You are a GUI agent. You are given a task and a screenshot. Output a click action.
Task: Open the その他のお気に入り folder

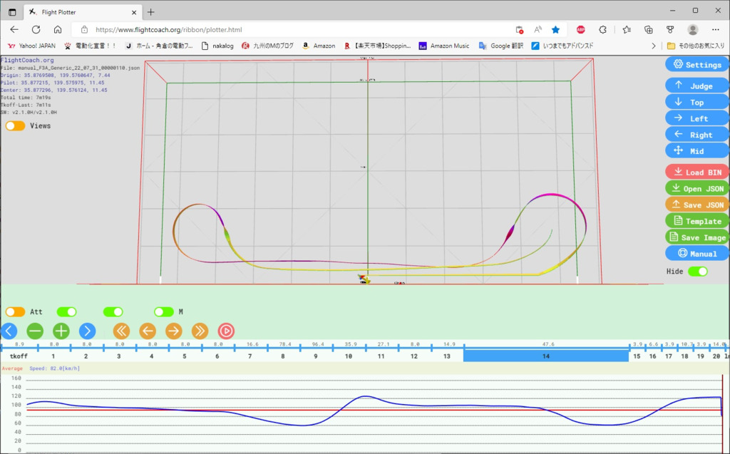[696, 46]
